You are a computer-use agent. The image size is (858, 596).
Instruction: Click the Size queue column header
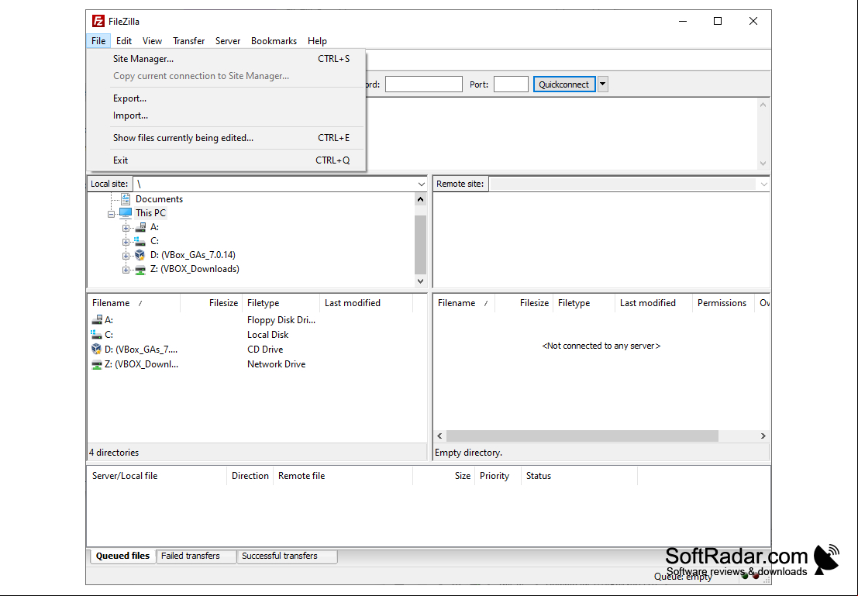pos(444,476)
